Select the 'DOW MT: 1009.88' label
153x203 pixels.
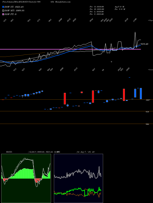point(14,10)
